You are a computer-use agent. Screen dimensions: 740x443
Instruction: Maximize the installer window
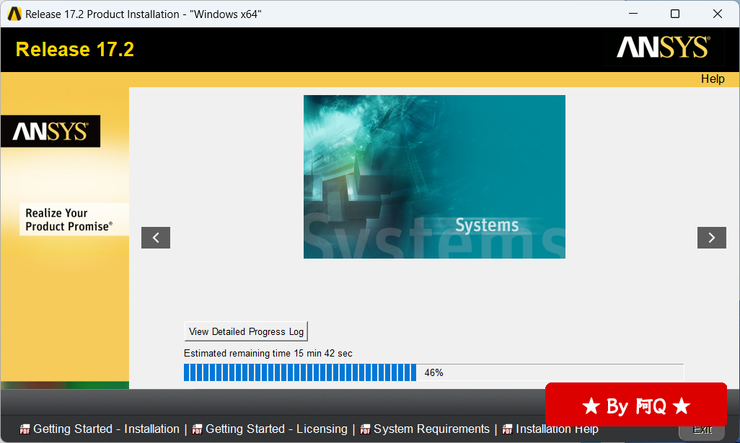pyautogui.click(x=675, y=14)
